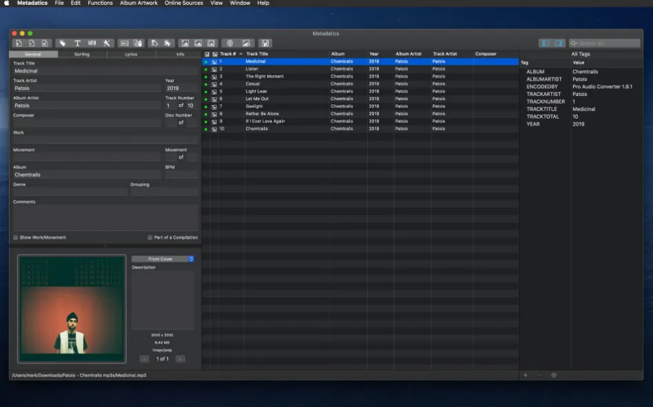The height and width of the screenshot is (407, 653).
Task: Click the album cover artwork thumbnail
Action: tap(72, 309)
